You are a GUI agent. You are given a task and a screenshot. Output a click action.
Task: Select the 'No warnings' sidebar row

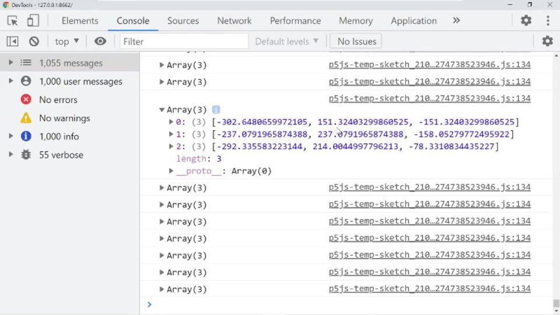[x=69, y=118]
